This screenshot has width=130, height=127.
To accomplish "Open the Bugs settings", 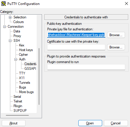I will [23, 87].
